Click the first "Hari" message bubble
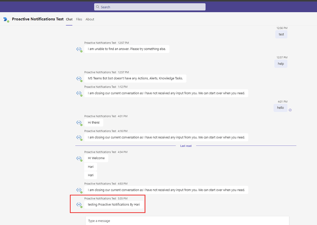 point(91,167)
